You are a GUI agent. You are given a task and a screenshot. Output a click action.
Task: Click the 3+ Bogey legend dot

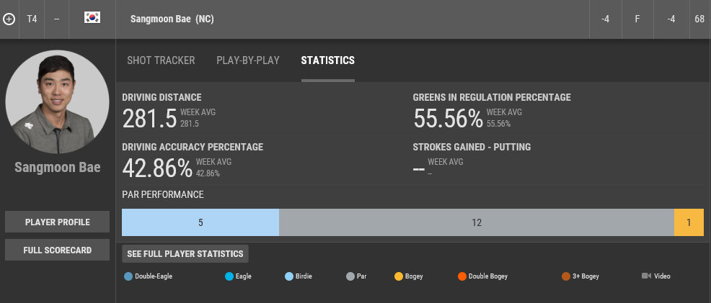coord(566,276)
